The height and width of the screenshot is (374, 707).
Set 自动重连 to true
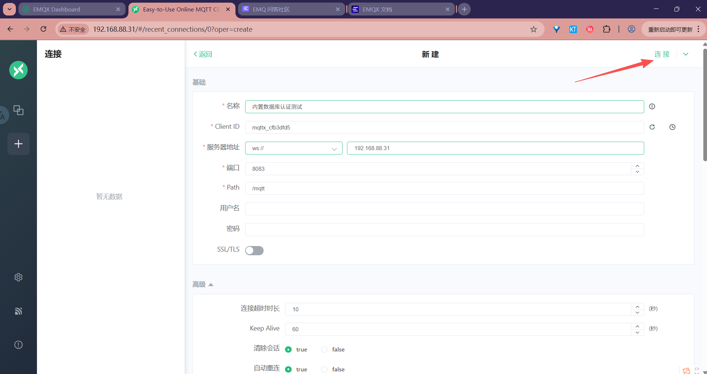(288, 369)
